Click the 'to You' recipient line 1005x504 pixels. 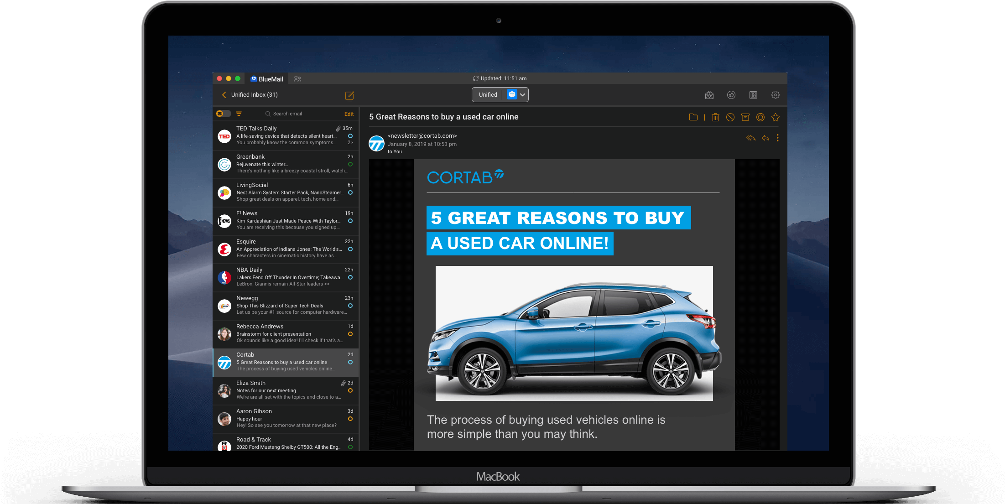395,152
